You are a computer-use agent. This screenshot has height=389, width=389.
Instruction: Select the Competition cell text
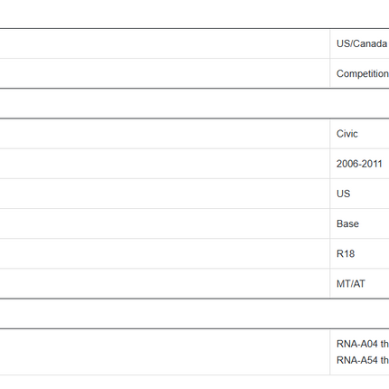click(363, 73)
